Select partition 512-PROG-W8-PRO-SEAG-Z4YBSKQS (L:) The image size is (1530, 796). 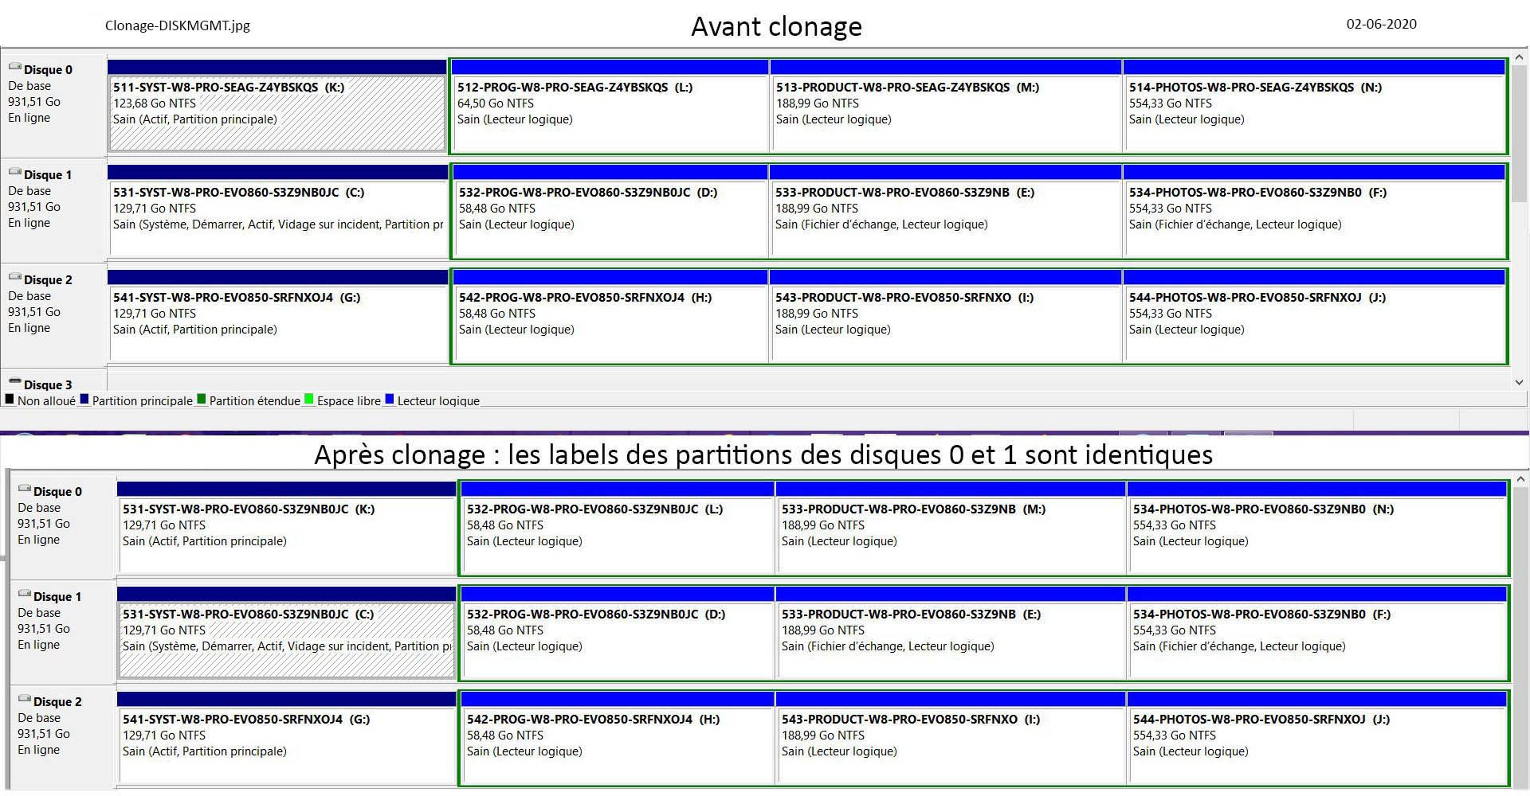(x=610, y=106)
